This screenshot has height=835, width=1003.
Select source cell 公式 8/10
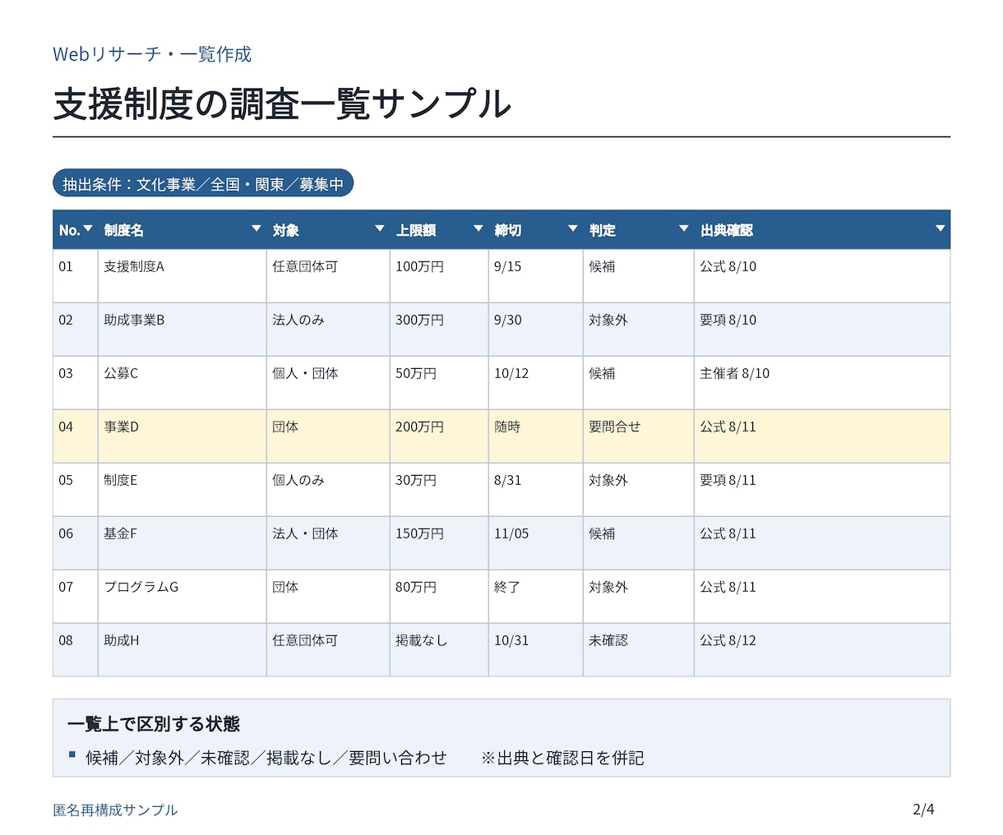[822, 275]
